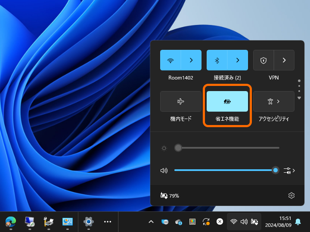The height and width of the screenshot is (232, 310).
Task: Enable 機内モード airplane mode
Action: coord(181,101)
